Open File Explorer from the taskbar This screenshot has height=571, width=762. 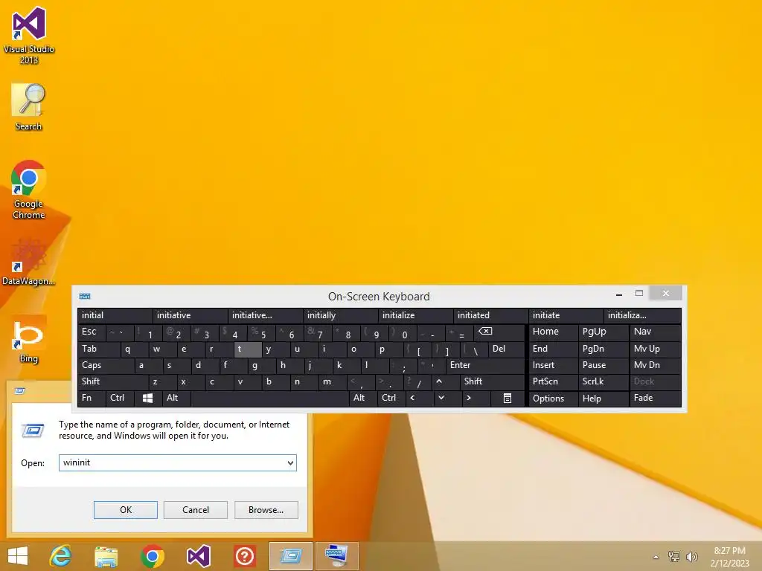point(106,556)
